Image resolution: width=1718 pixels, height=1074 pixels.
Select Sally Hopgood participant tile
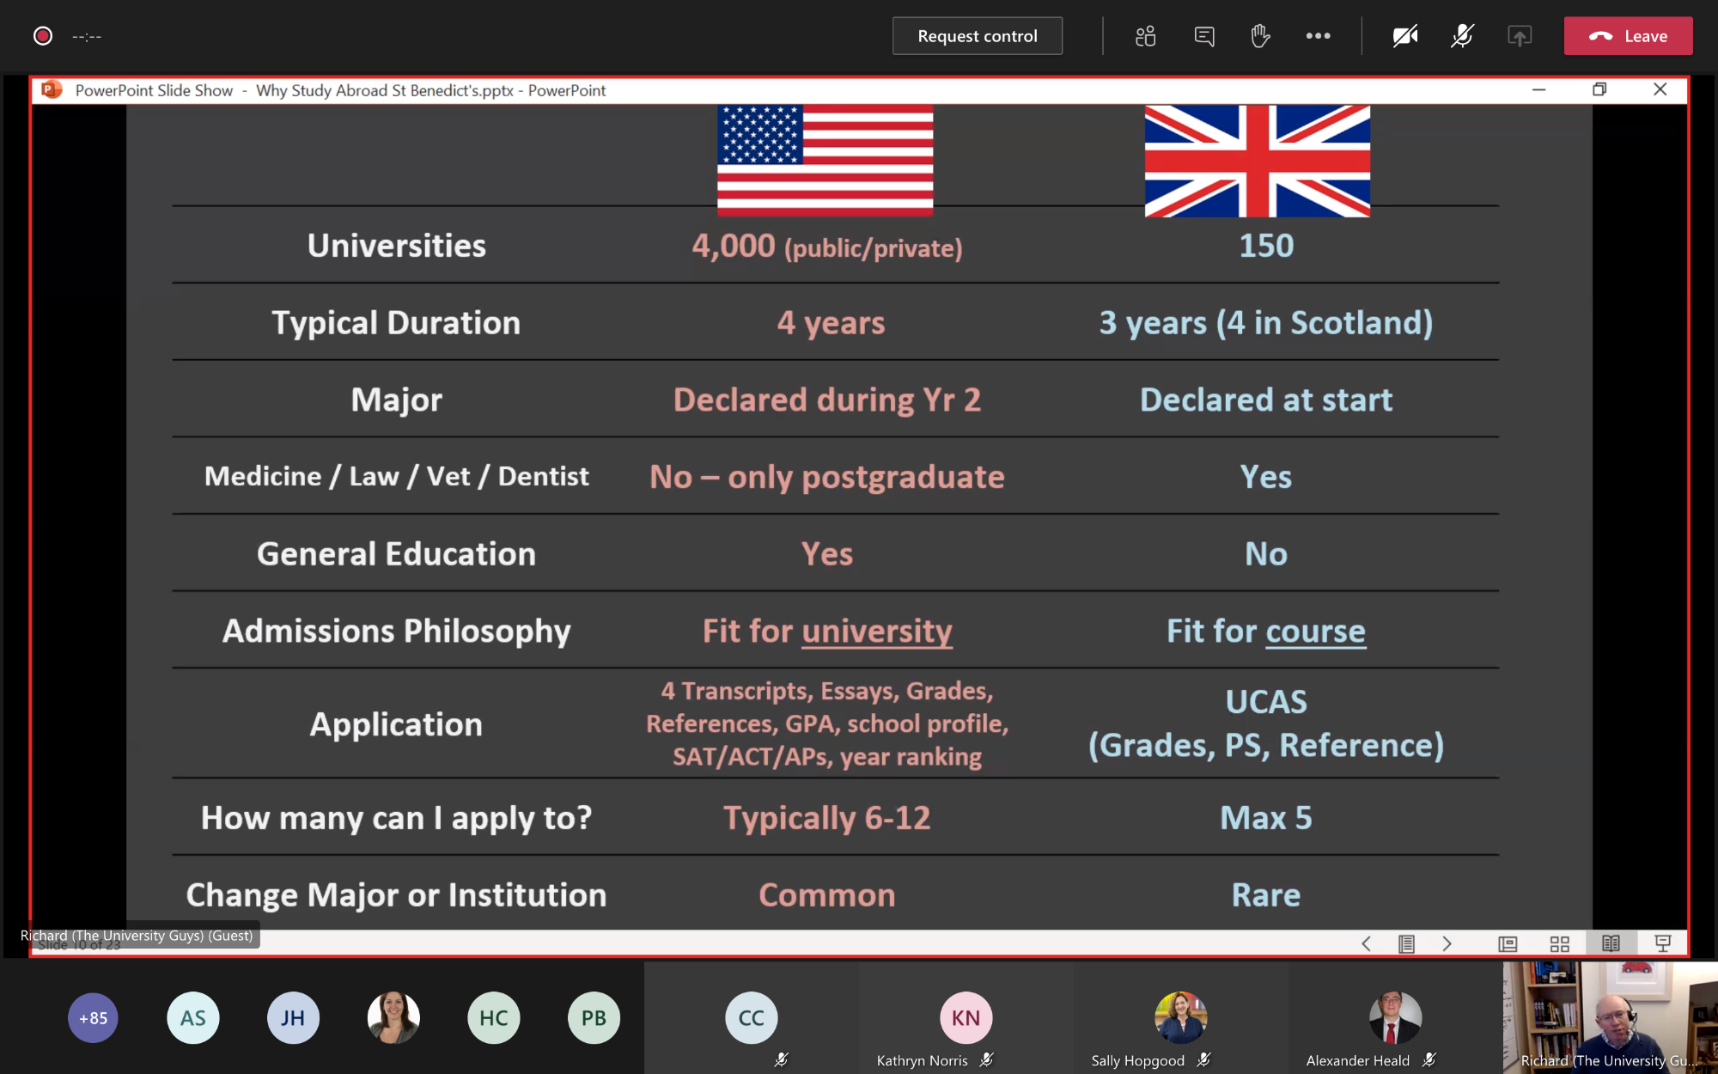1181,1018
